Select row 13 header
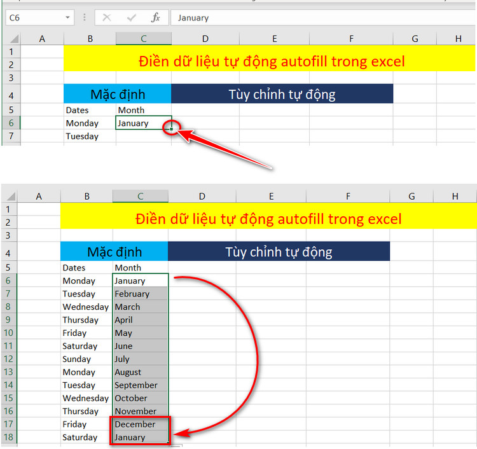Viewport: 477px width, 449px height. coord(8,372)
